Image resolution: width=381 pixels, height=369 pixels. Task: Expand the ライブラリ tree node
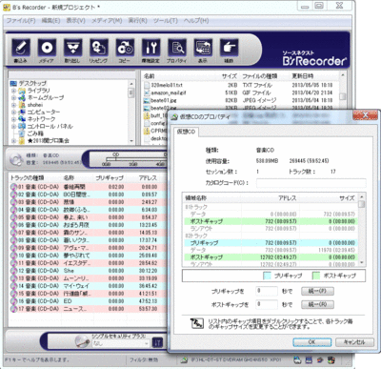tap(13, 91)
